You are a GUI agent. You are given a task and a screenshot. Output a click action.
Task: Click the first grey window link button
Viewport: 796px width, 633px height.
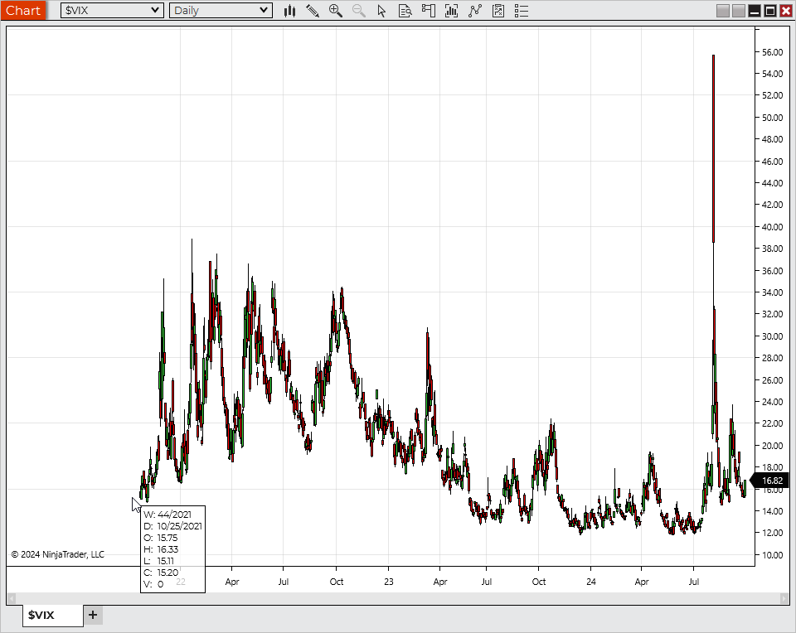pos(723,11)
